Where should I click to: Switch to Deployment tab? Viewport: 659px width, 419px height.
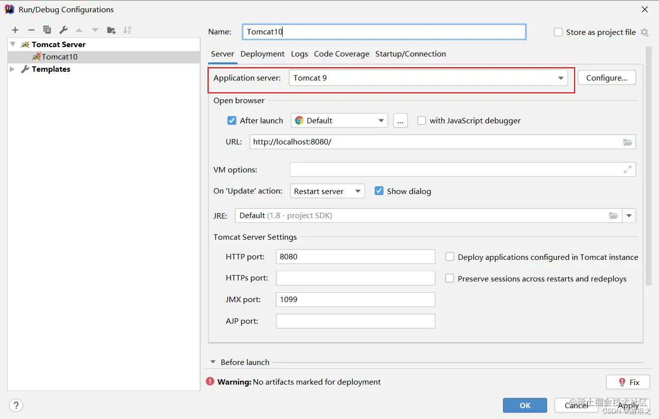click(263, 54)
